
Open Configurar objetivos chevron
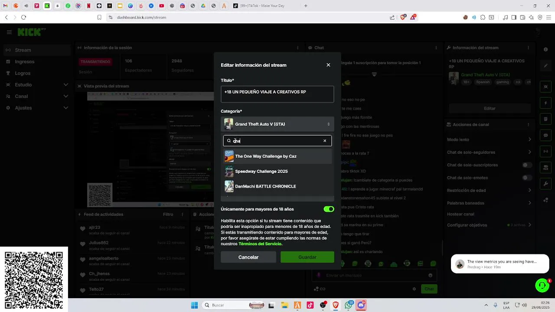[x=529, y=225]
